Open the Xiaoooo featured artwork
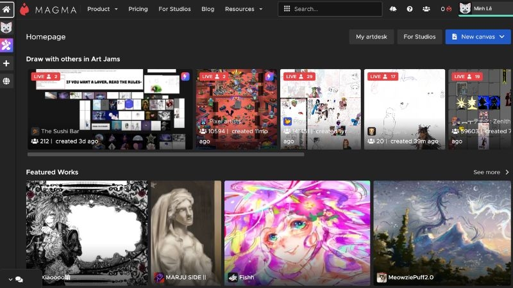This screenshot has width=513, height=288. pyautogui.click(x=87, y=233)
